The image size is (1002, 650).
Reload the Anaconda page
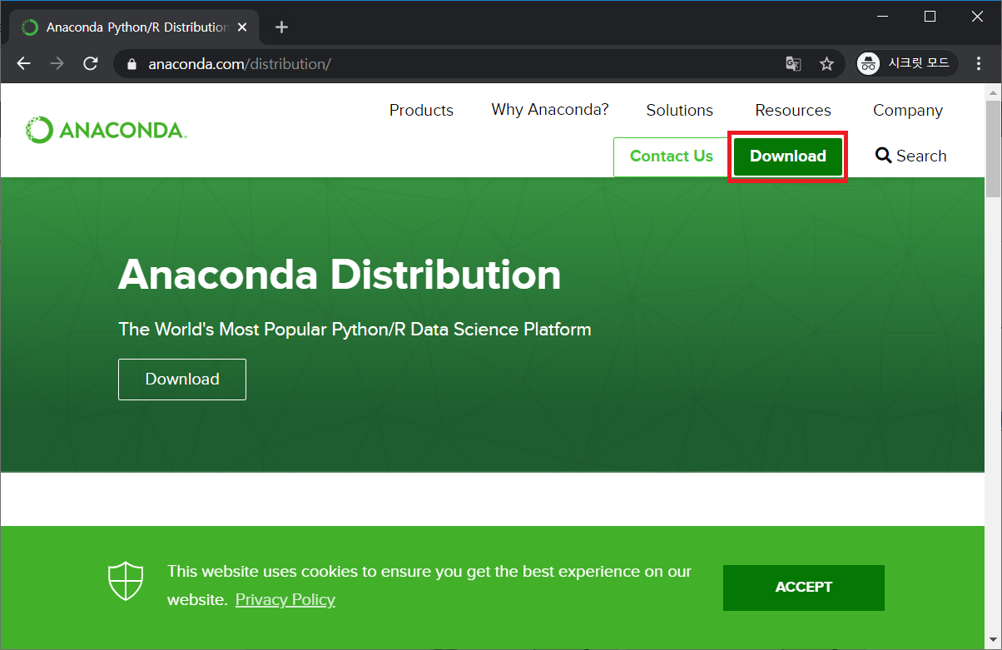tap(91, 64)
